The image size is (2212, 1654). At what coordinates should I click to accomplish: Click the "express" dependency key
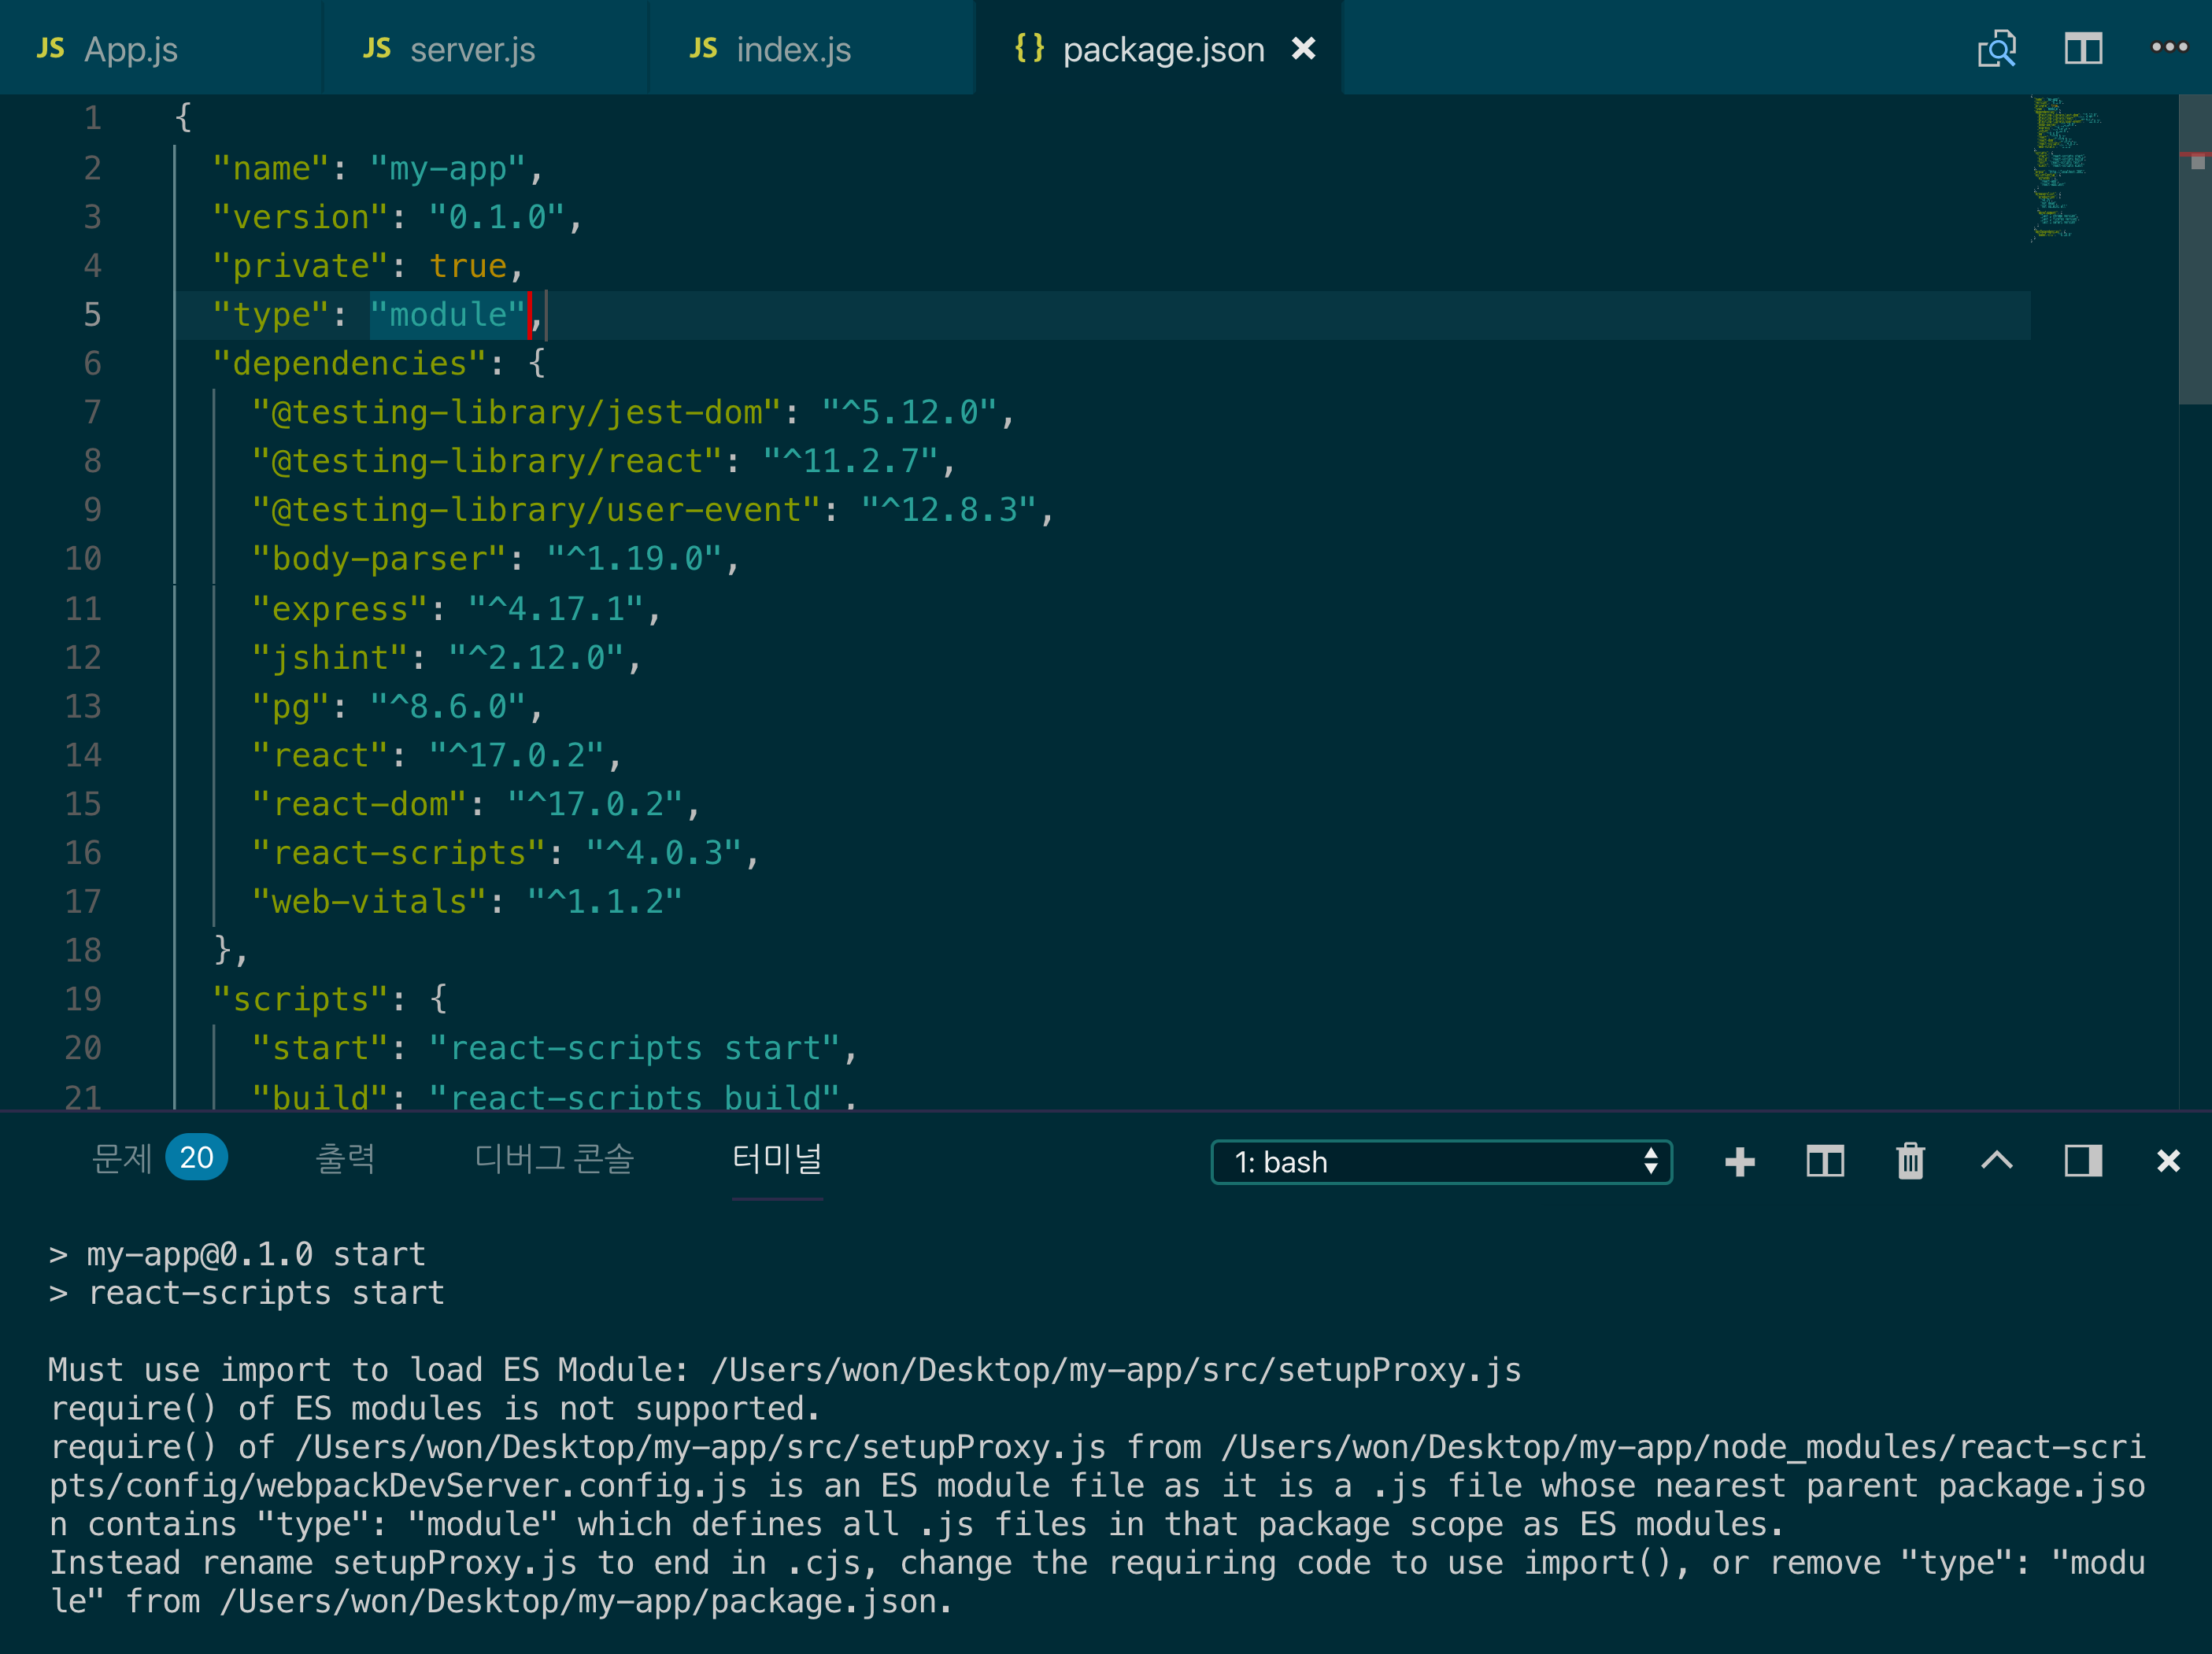(340, 608)
